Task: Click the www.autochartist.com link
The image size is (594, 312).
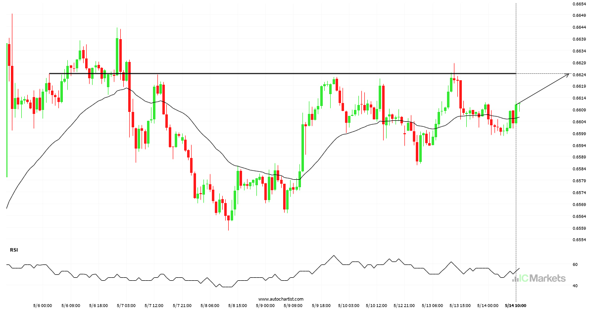Action: [281, 299]
